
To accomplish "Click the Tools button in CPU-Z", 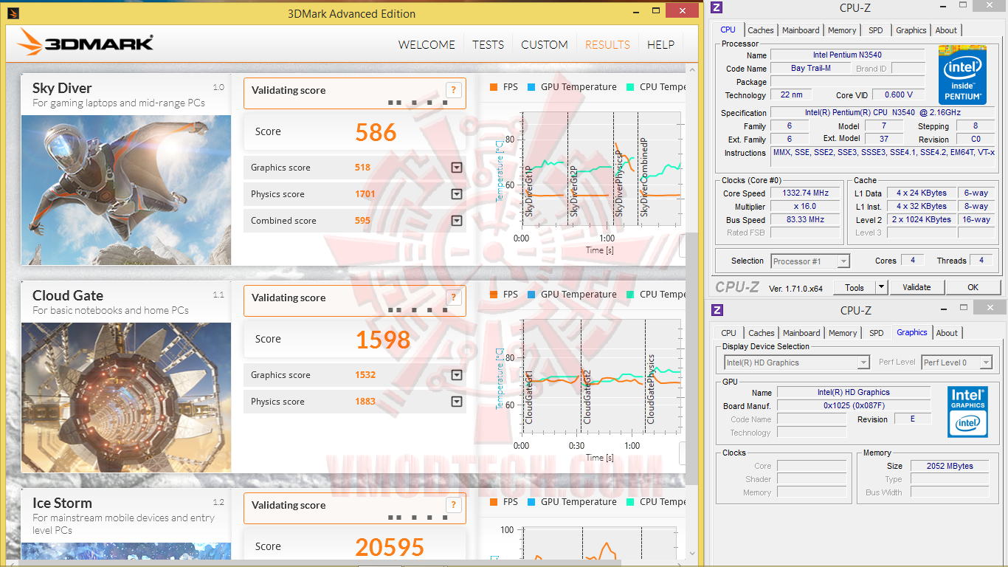I will (x=855, y=287).
